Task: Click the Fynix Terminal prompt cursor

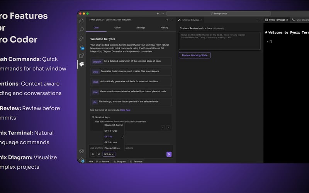Action: pyautogui.click(x=270, y=42)
